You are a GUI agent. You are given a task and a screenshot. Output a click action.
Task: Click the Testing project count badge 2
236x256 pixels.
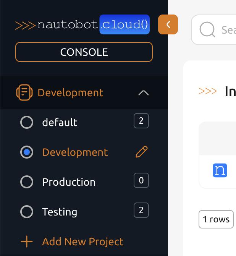point(141,210)
